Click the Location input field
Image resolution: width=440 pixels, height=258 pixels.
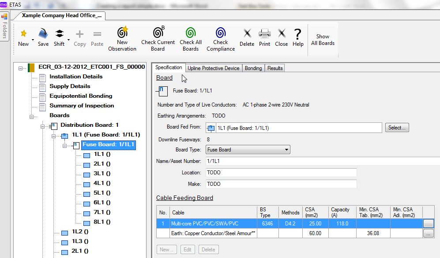[x=281, y=173]
